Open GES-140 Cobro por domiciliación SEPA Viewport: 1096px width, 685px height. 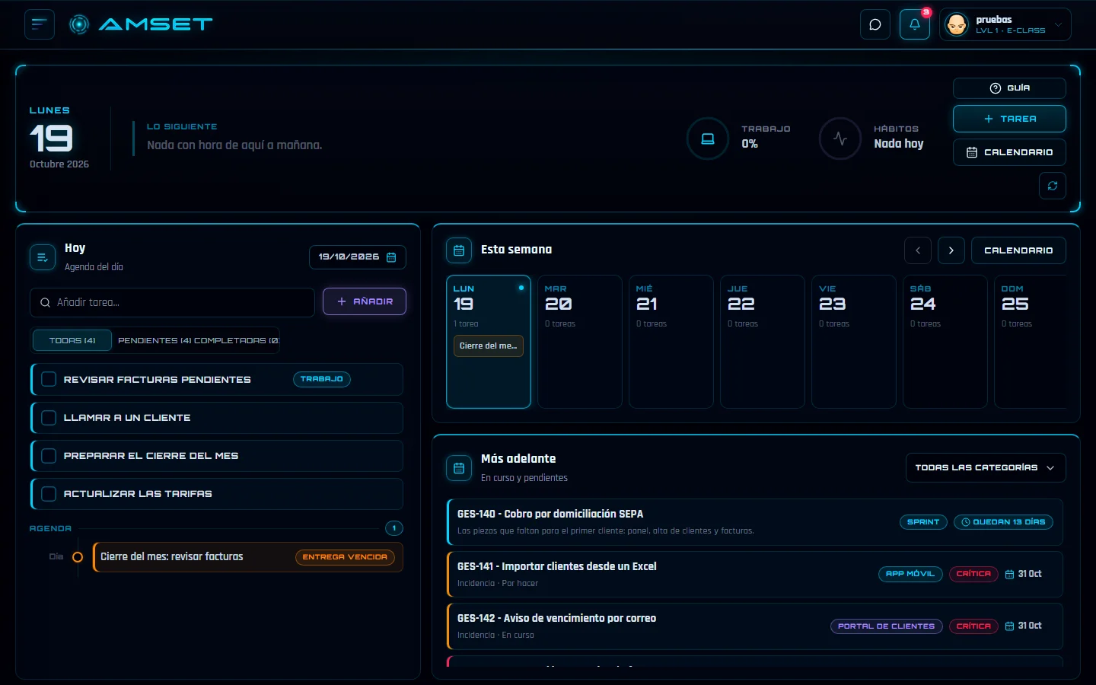(755, 522)
